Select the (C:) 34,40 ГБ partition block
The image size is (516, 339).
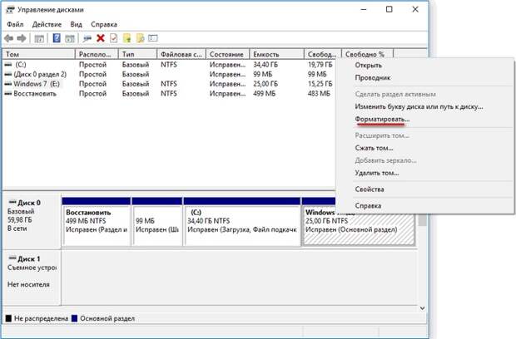[241, 223]
